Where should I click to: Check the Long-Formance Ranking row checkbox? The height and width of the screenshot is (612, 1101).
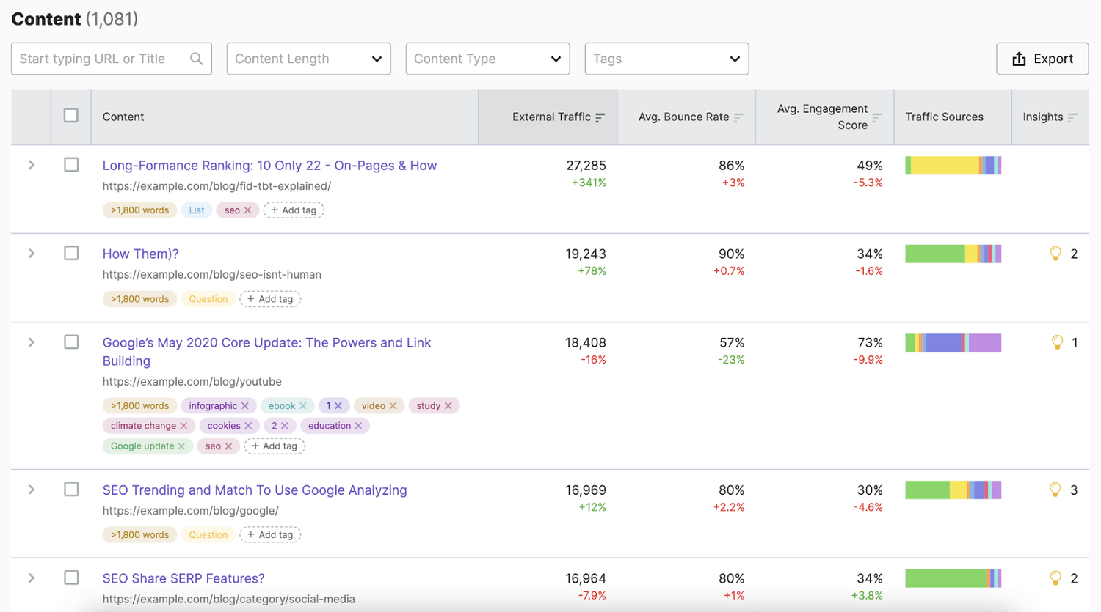pyautogui.click(x=71, y=165)
